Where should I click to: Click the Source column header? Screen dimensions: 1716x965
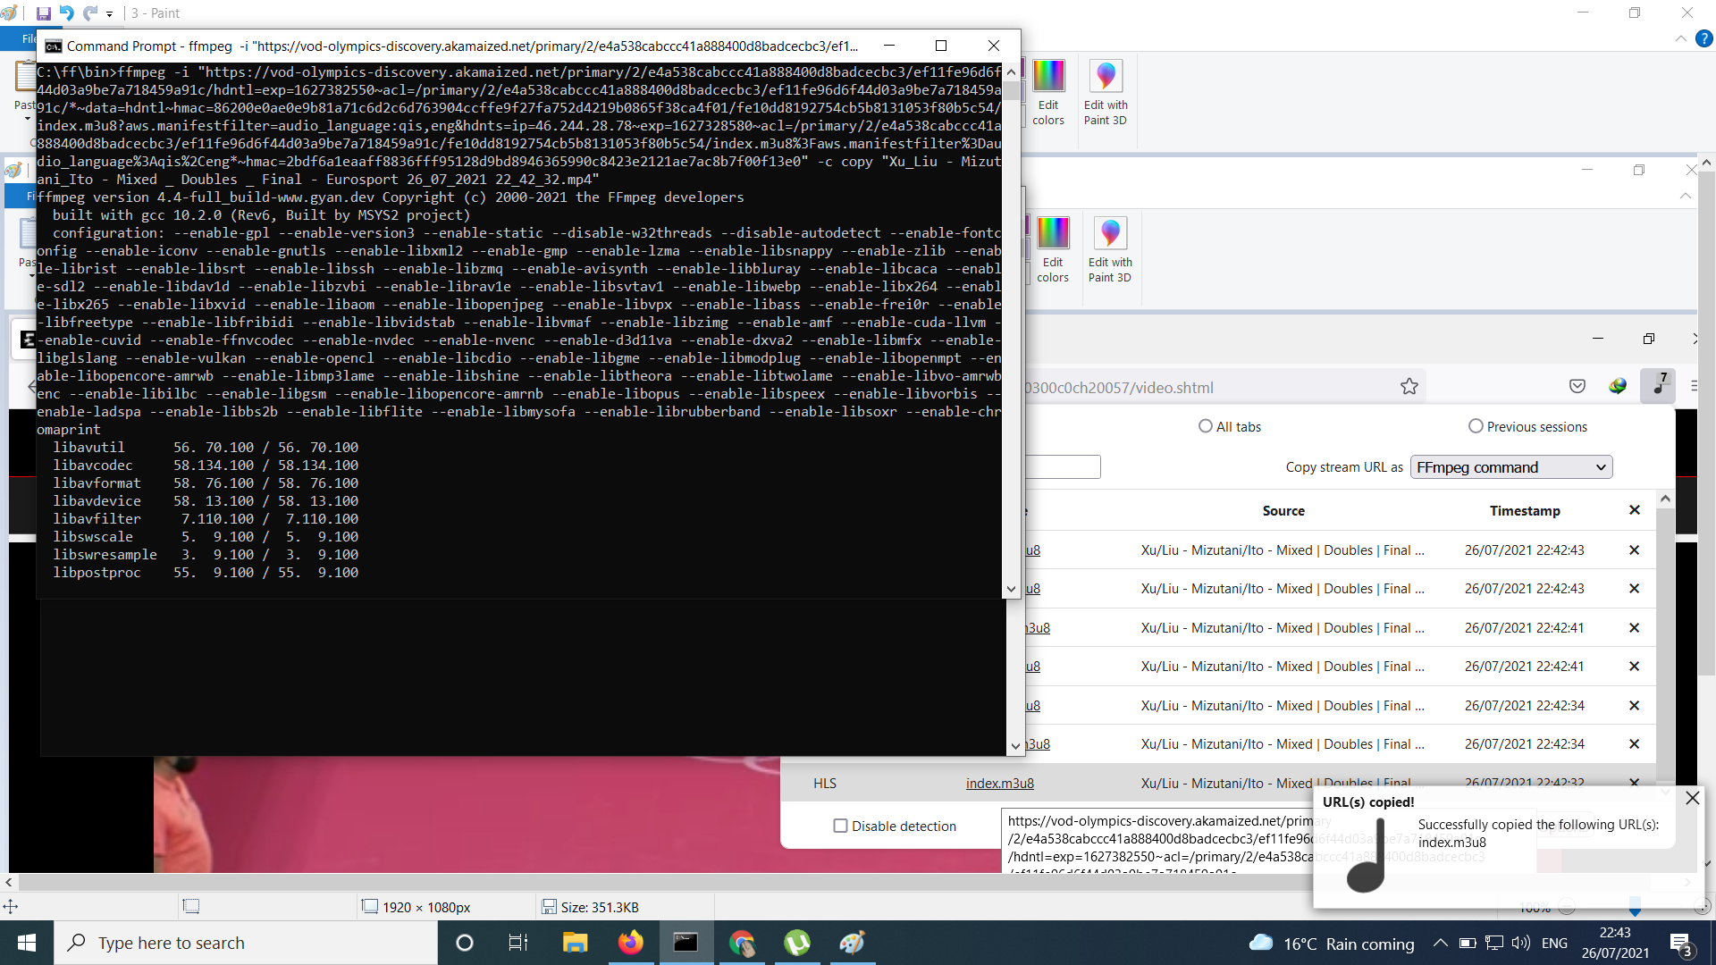1283,511
